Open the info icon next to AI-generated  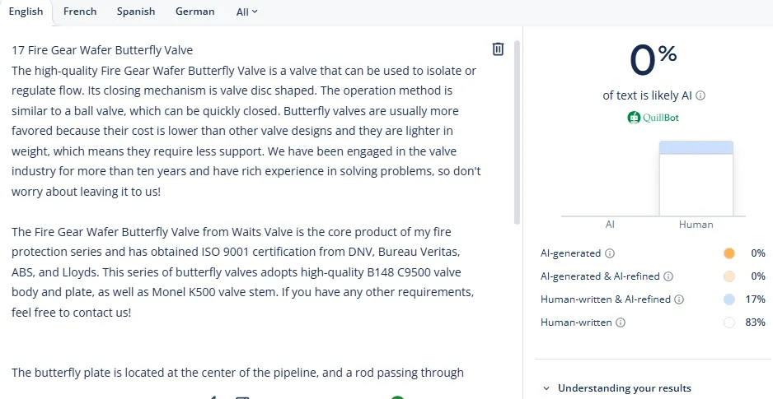point(610,253)
